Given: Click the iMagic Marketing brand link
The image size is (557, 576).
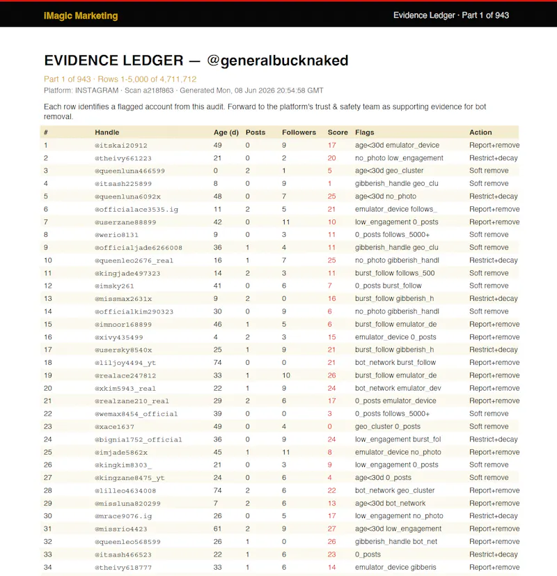Looking at the screenshot, I should point(81,16).
